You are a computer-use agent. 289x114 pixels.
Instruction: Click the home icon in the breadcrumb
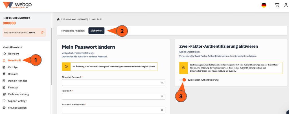tap(58, 19)
